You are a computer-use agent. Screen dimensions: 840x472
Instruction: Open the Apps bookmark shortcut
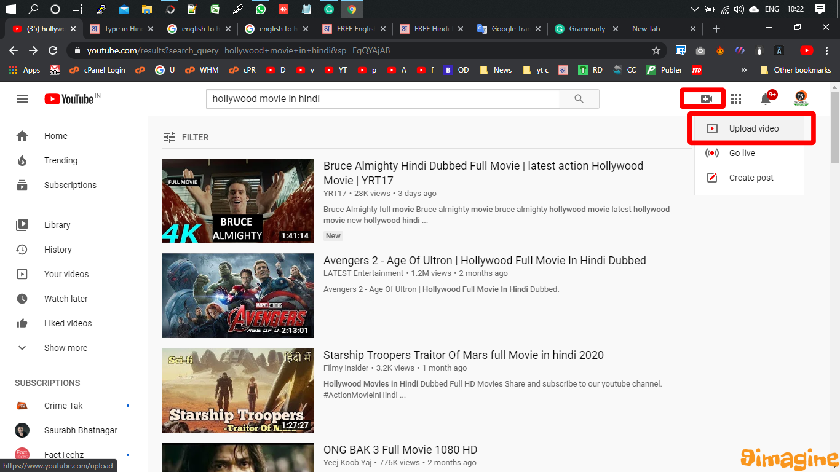pyautogui.click(x=25, y=70)
